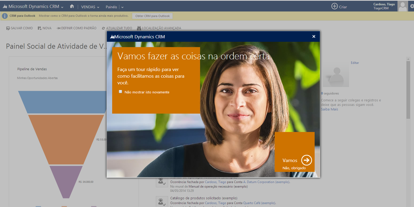Click the 'Não, obrigado' link
Viewport: 414px width, 207px height.
pyautogui.click(x=294, y=168)
